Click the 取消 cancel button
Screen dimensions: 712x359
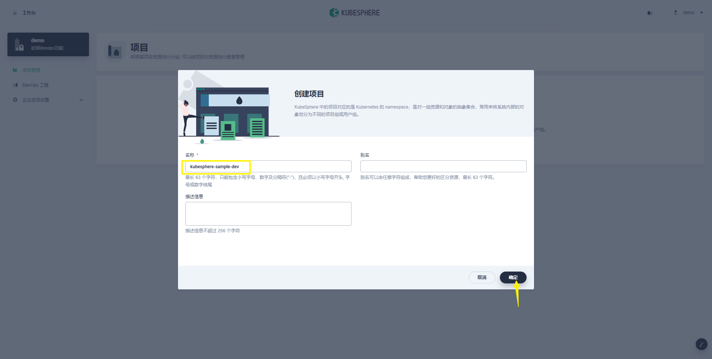pos(482,277)
